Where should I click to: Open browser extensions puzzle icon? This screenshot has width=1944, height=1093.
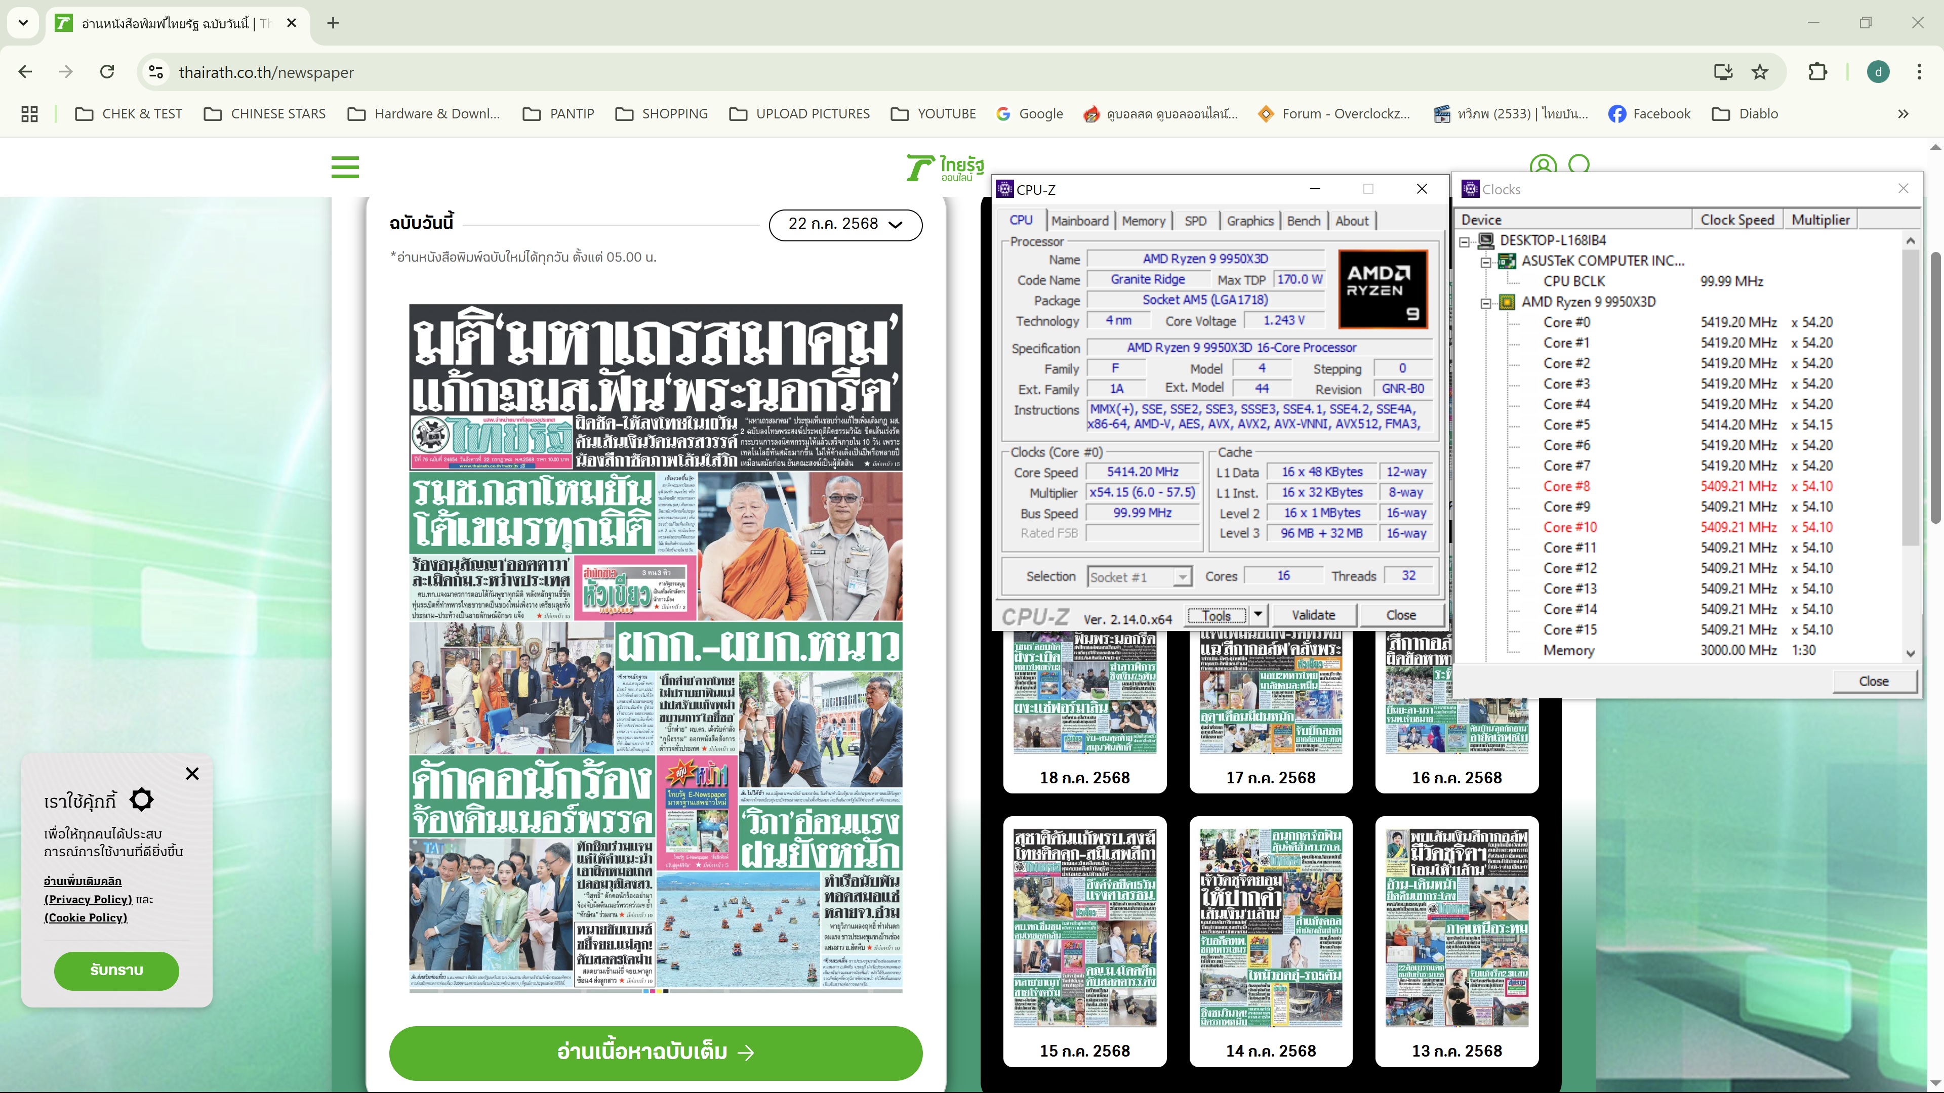point(1818,72)
